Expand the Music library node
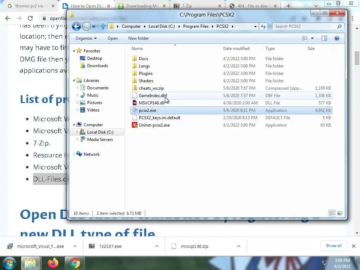This screenshot has height=270, width=360. 77,95
